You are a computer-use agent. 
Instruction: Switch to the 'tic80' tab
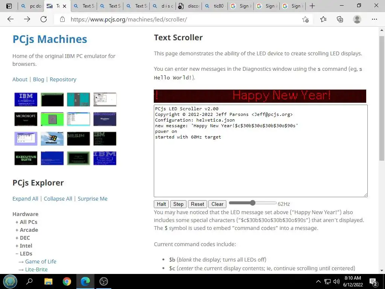215,6
